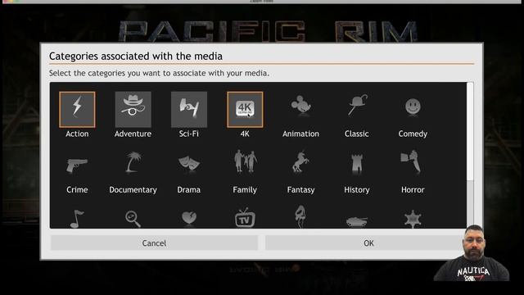524x295 pixels.
Task: Click the 'Comedy' label text
Action: pos(413,134)
